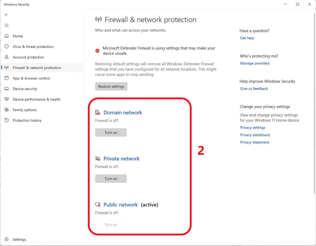
Task: Click the Account protection person icon
Action: 7,57
